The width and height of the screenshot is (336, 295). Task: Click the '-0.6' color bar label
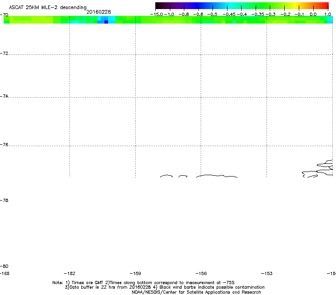[198, 15]
